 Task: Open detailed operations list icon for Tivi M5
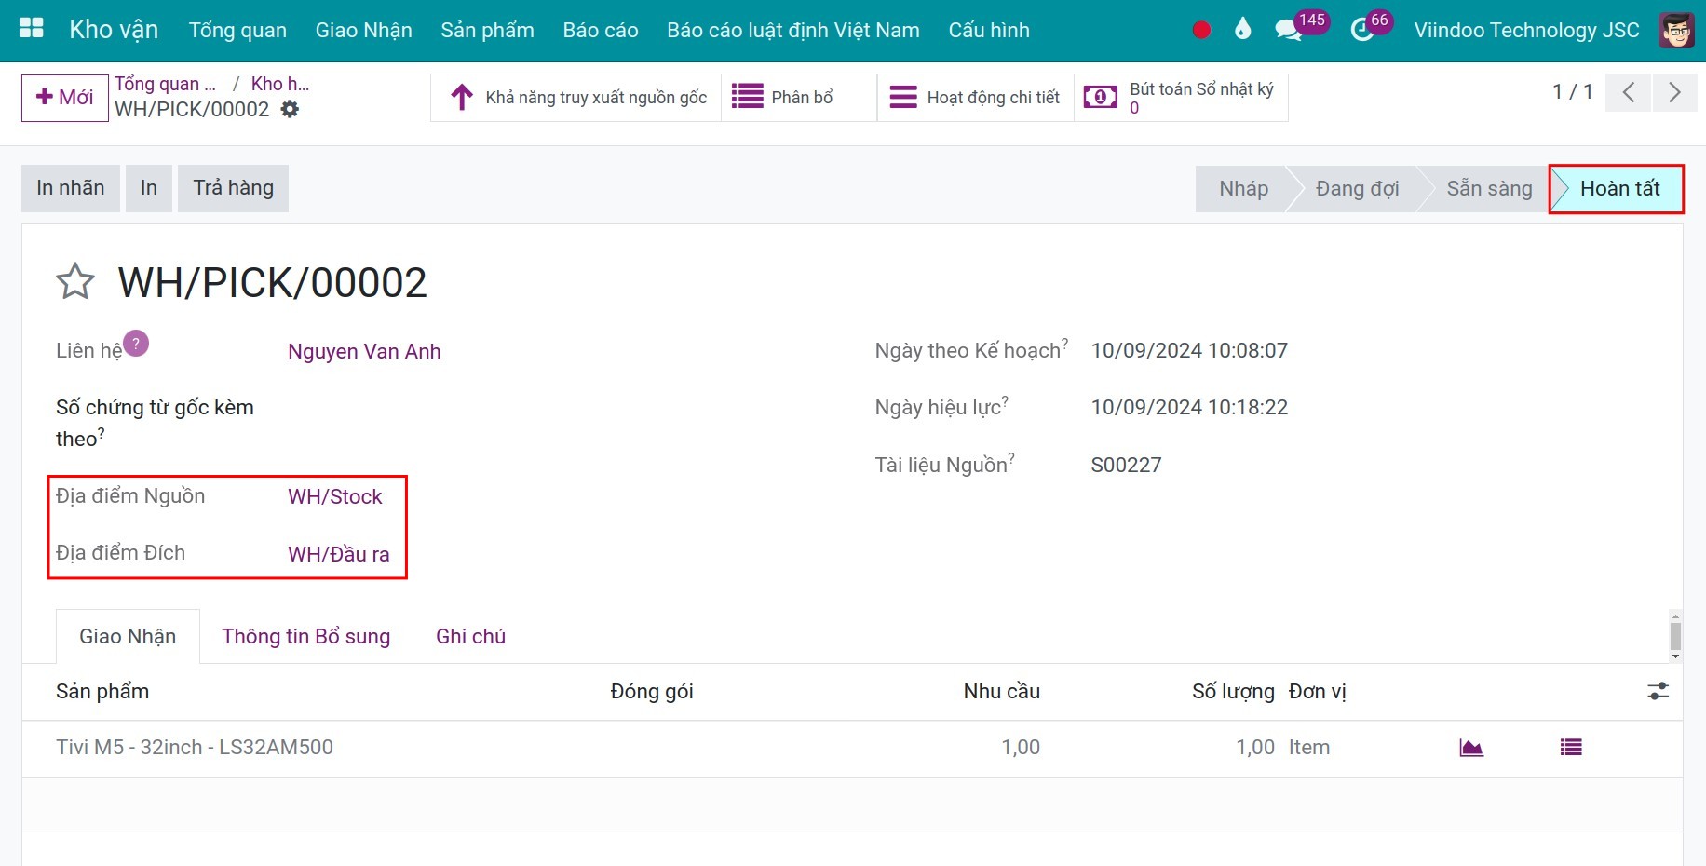1571,747
